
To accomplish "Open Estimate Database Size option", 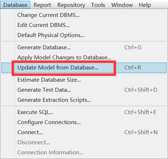I will pyautogui.click(x=84, y=80).
